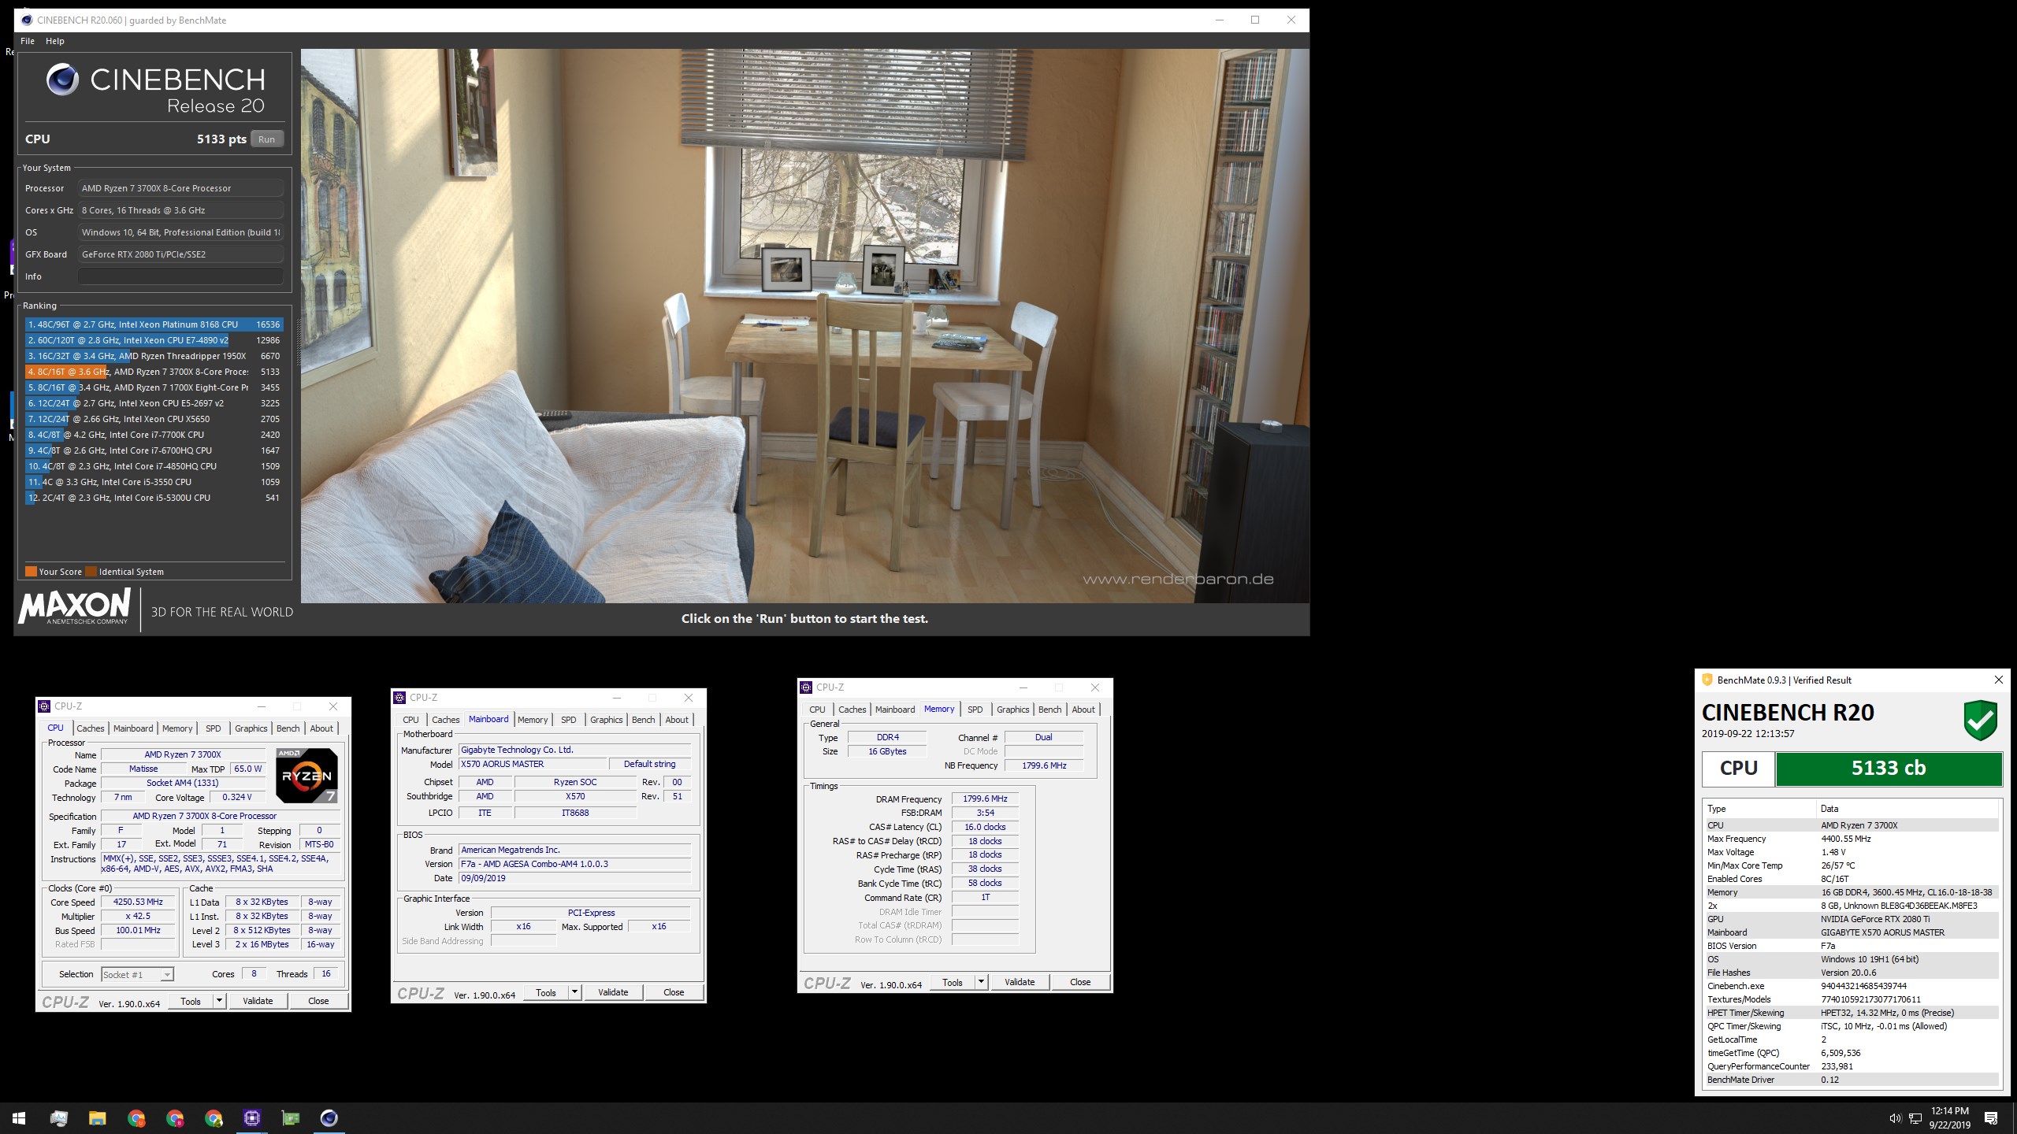This screenshot has width=2017, height=1134.
Task: Open the Action Center notifications icon
Action: tap(1991, 1118)
